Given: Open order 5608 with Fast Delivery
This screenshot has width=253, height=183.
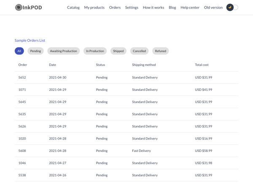Looking at the screenshot, I should [x=126, y=151].
